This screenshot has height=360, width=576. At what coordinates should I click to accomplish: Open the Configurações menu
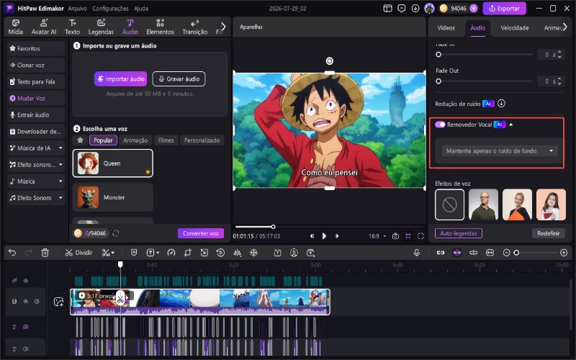tap(110, 8)
